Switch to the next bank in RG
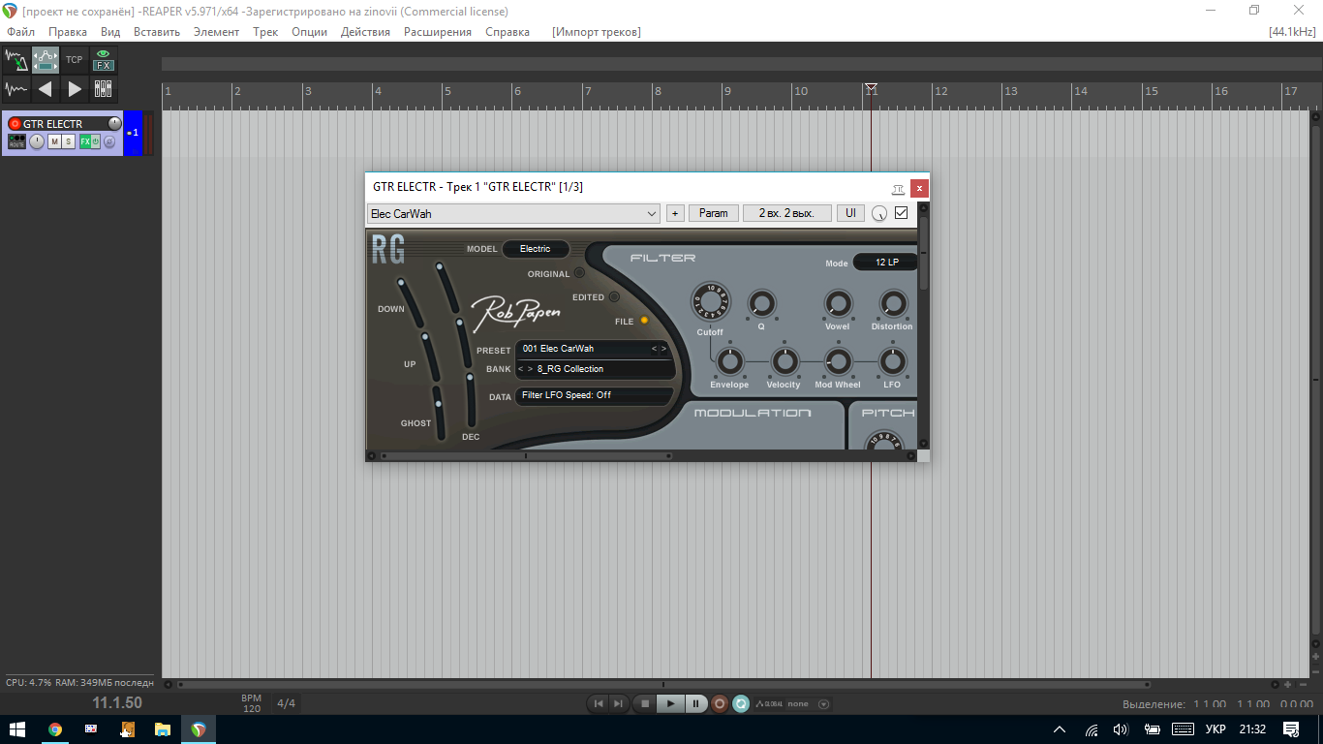This screenshot has height=744, width=1323. [x=530, y=369]
